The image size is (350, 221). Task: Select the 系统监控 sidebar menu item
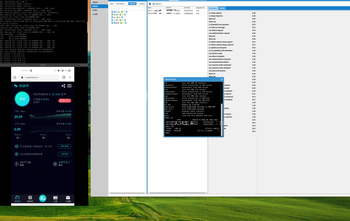[x=95, y=6]
